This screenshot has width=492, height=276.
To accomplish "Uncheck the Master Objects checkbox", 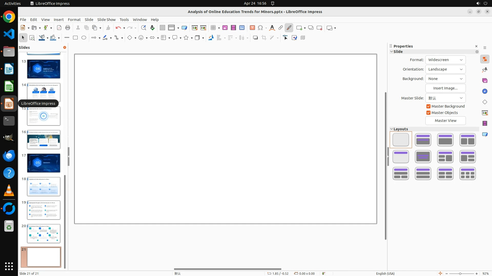I will (x=428, y=113).
